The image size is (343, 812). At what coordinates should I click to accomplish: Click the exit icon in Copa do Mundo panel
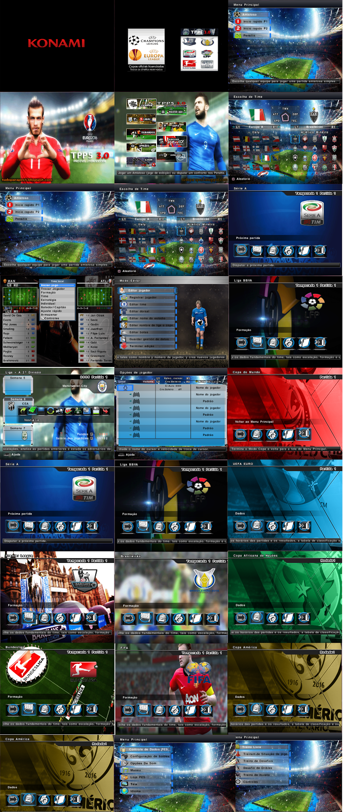coord(304,434)
